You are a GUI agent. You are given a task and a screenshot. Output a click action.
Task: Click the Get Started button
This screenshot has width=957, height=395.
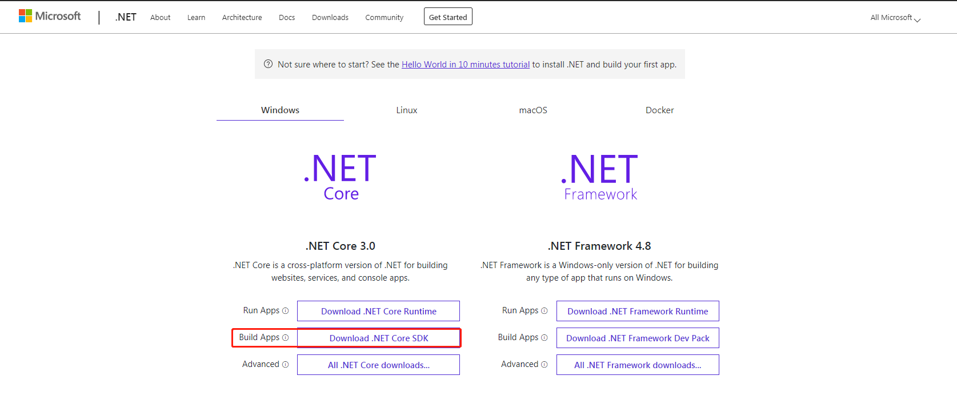(x=448, y=17)
